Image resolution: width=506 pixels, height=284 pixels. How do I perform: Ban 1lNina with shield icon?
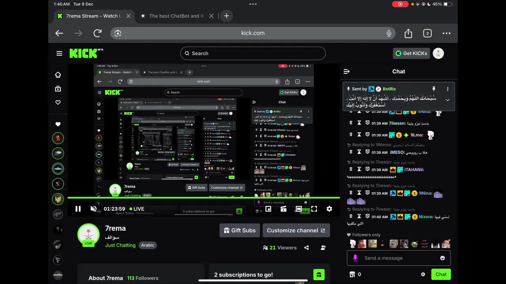coord(367,193)
